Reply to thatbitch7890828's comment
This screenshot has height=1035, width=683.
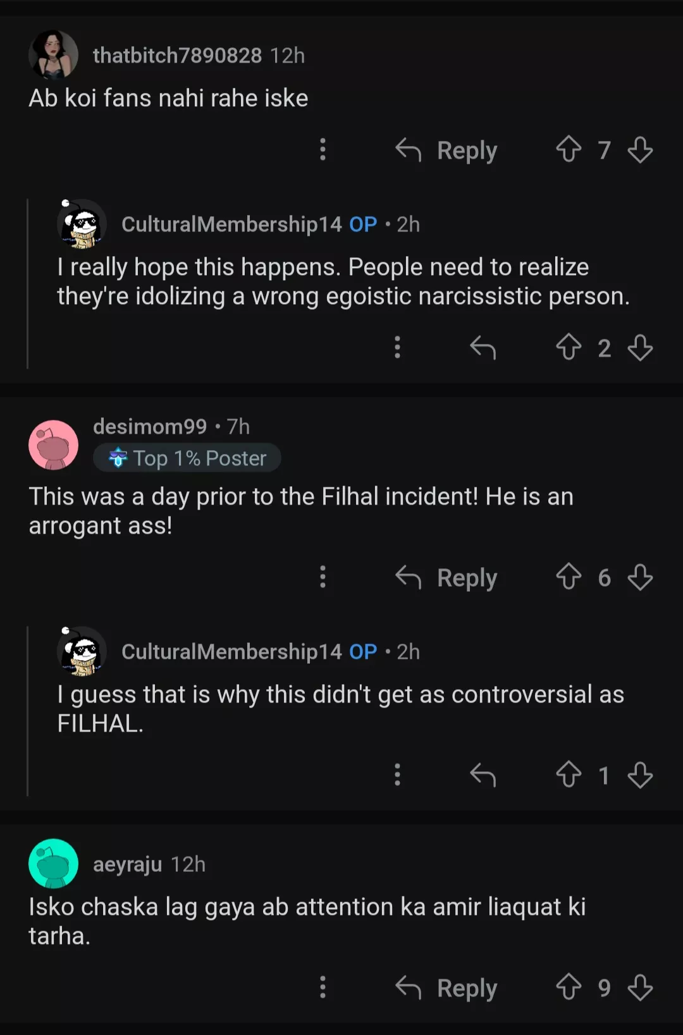pyautogui.click(x=446, y=150)
